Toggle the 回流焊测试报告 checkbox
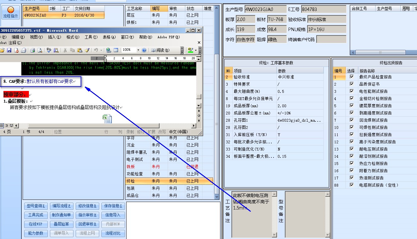 [352, 120]
